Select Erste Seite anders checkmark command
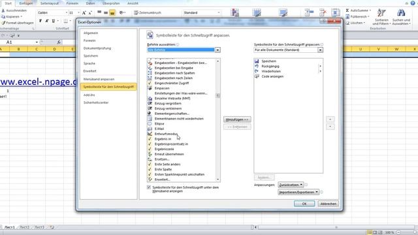Viewport: 418px width, 235px height. click(150, 164)
